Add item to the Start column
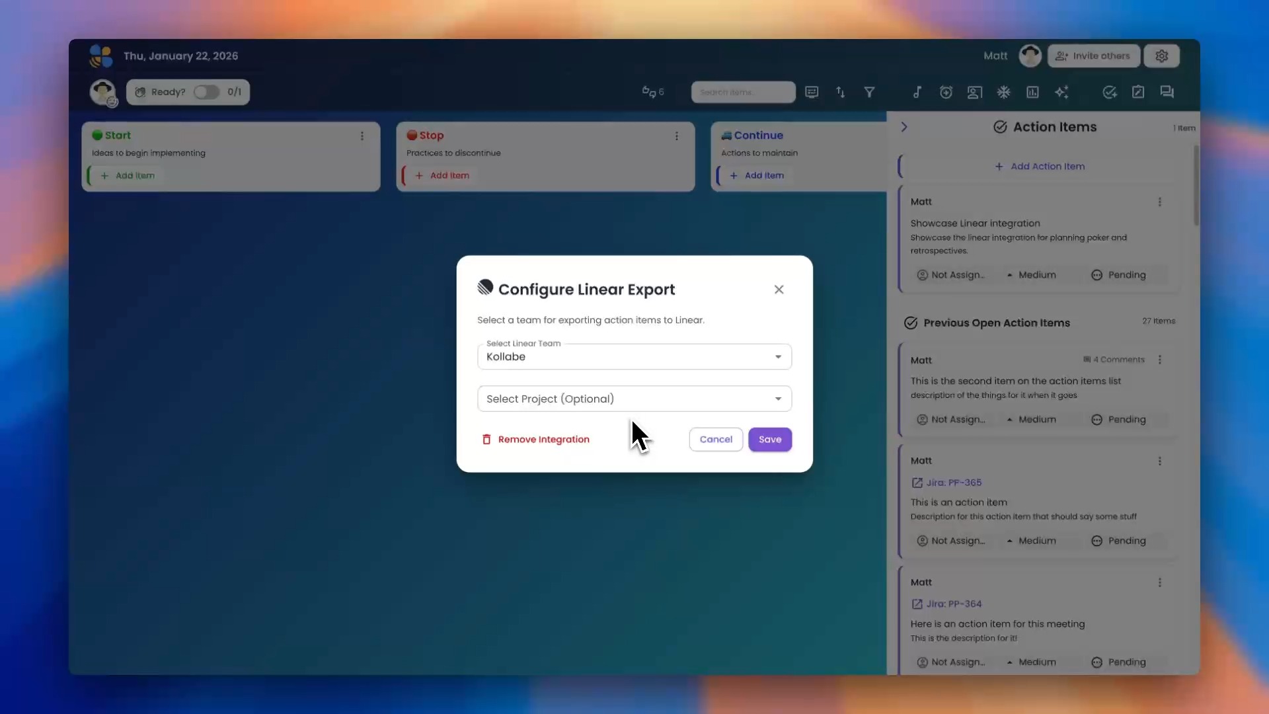 pyautogui.click(x=128, y=176)
